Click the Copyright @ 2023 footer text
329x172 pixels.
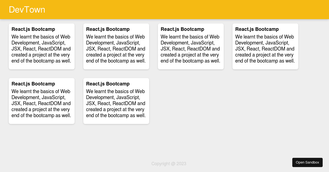(x=169, y=164)
